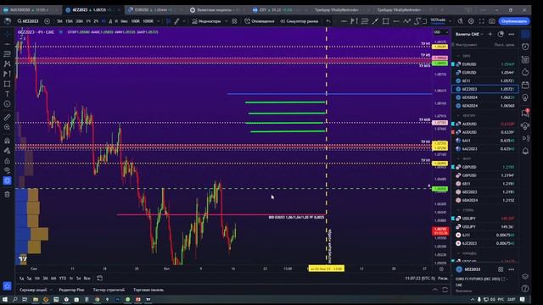Open the Торговая панель tab
The image size is (543, 305).
coord(148,290)
